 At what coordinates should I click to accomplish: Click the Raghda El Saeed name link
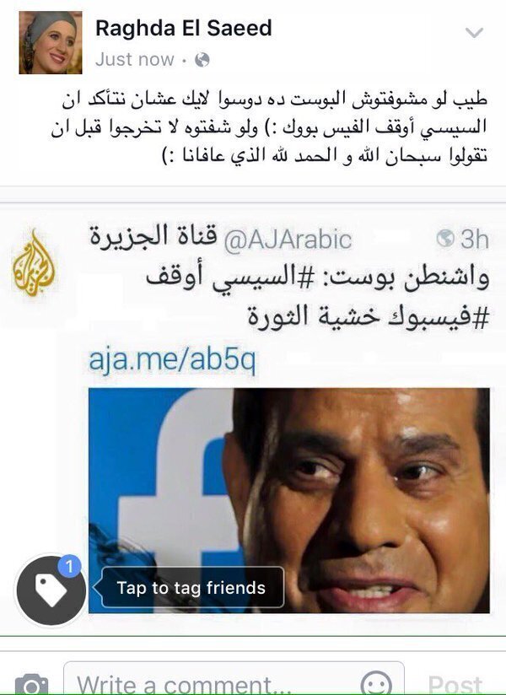click(184, 29)
